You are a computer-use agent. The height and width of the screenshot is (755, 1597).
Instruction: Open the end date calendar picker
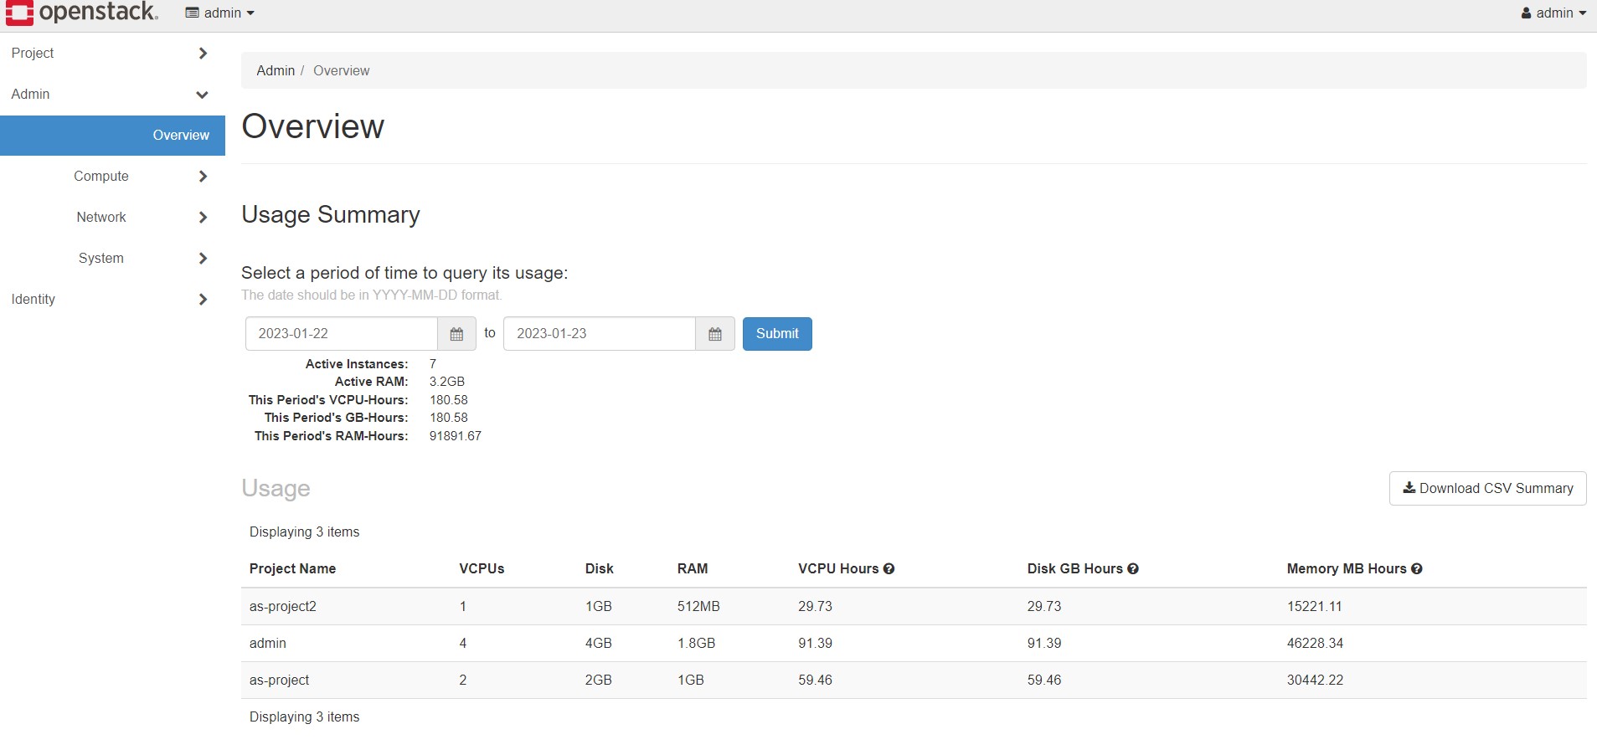(715, 334)
